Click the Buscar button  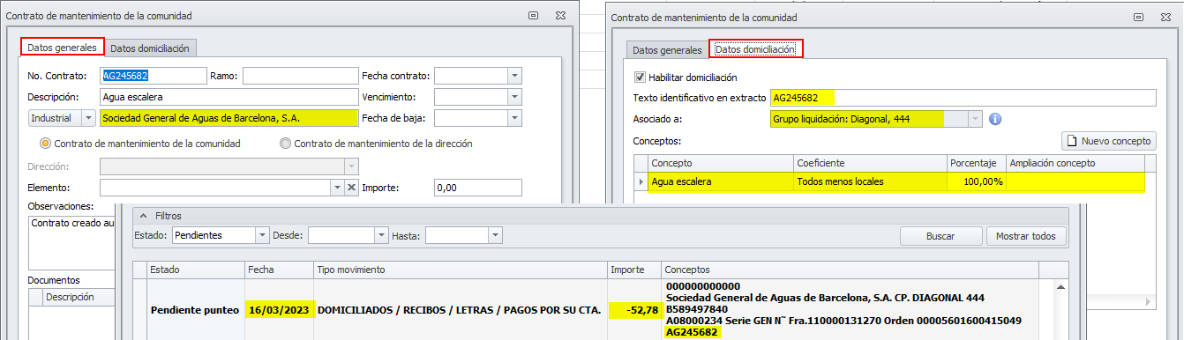(x=940, y=236)
